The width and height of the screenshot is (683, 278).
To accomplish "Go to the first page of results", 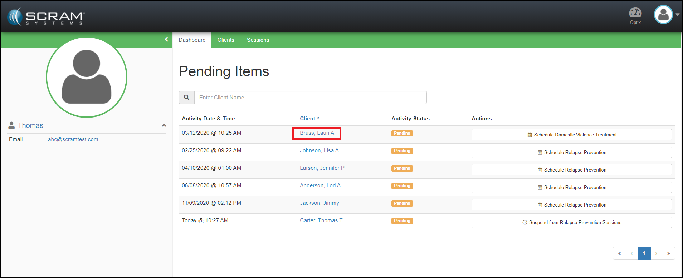I will (619, 253).
